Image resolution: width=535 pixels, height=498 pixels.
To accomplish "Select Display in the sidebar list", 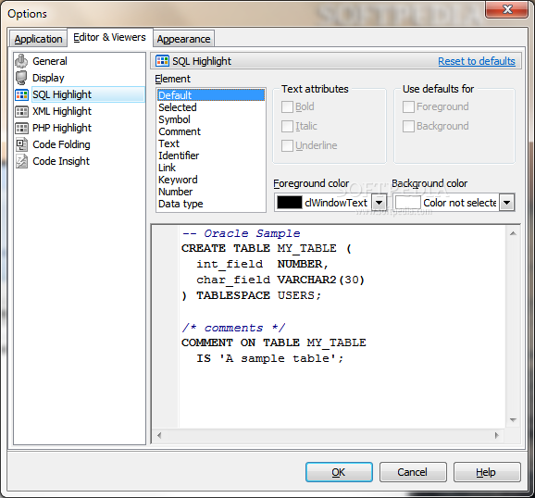I will click(48, 78).
